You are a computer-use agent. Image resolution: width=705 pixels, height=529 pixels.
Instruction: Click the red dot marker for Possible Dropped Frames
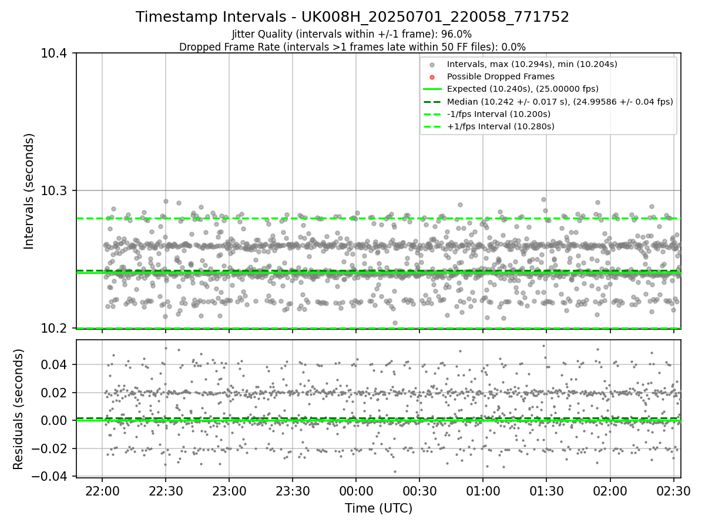[432, 77]
